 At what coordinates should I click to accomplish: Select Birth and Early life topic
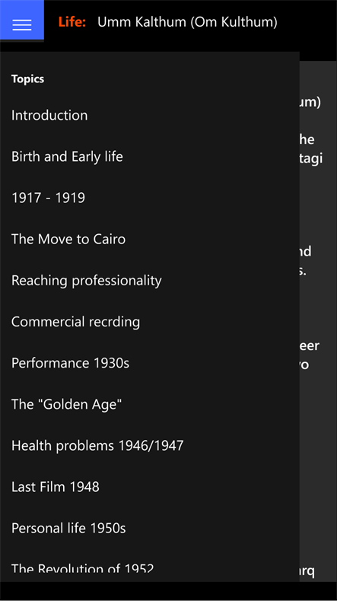point(67,156)
